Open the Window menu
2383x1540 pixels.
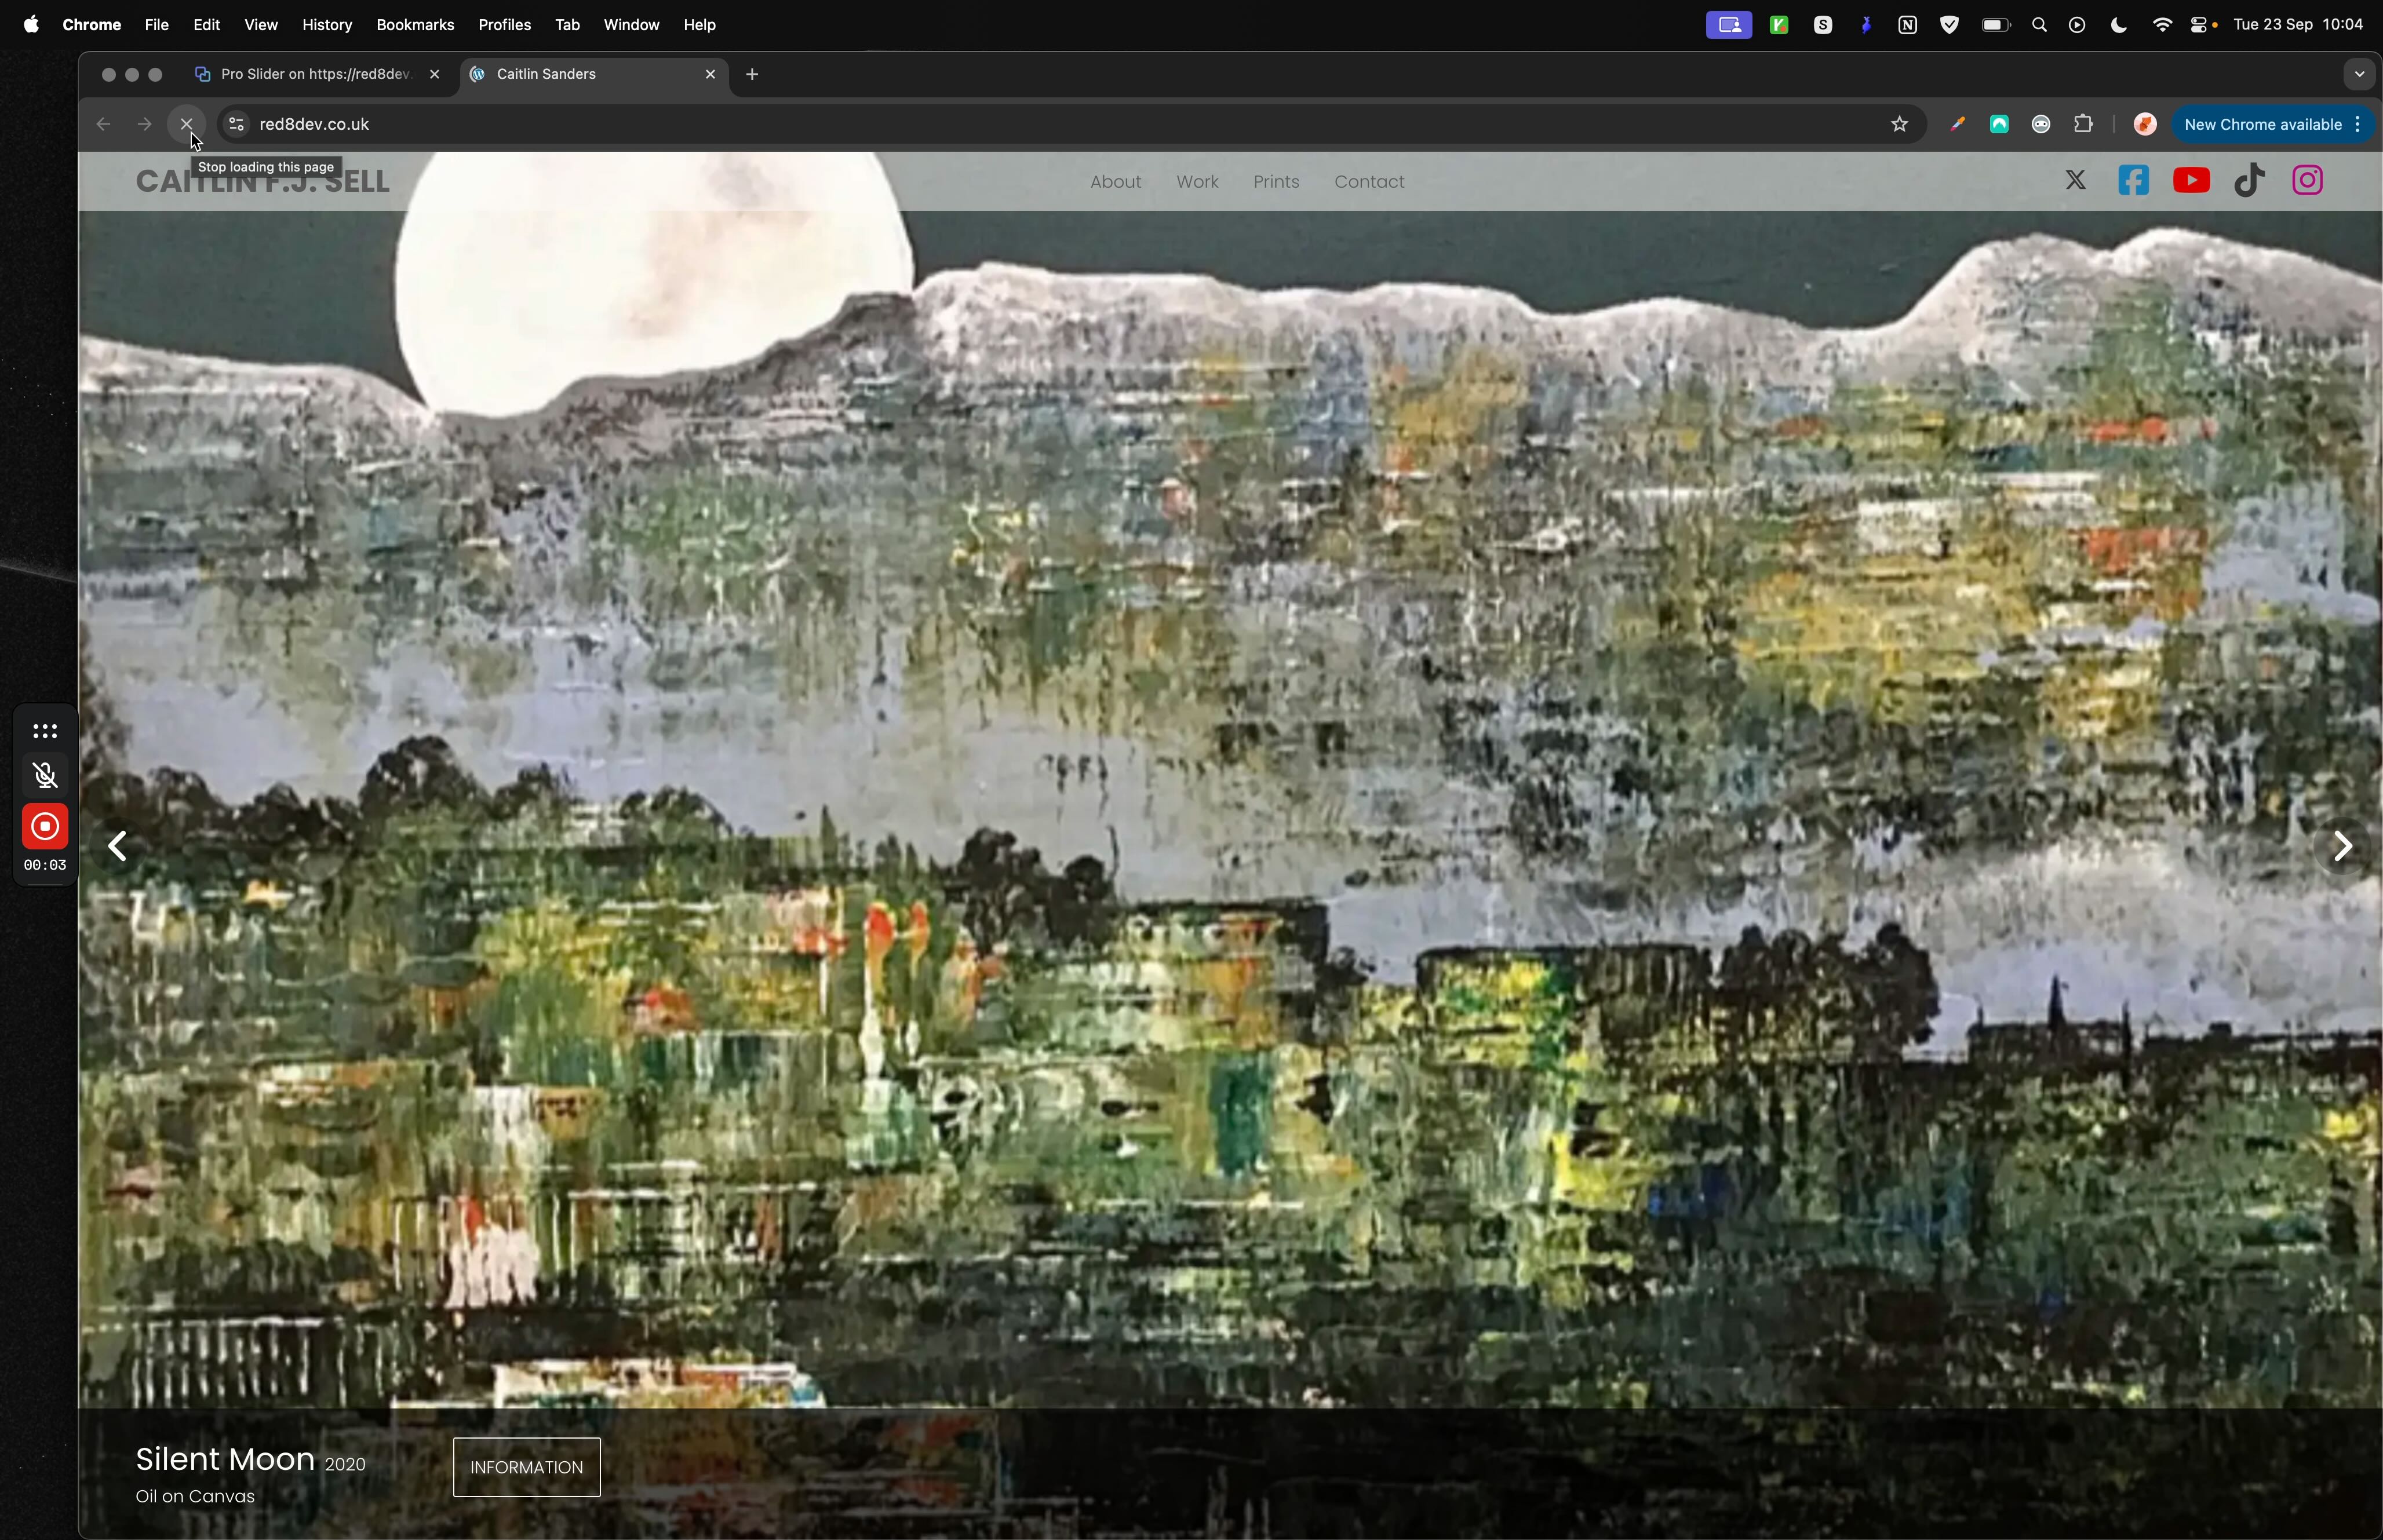631,25
